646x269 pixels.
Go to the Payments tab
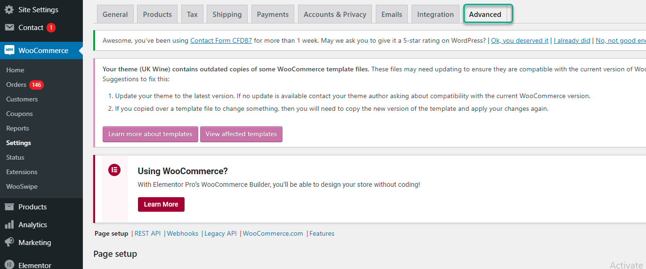tap(273, 14)
